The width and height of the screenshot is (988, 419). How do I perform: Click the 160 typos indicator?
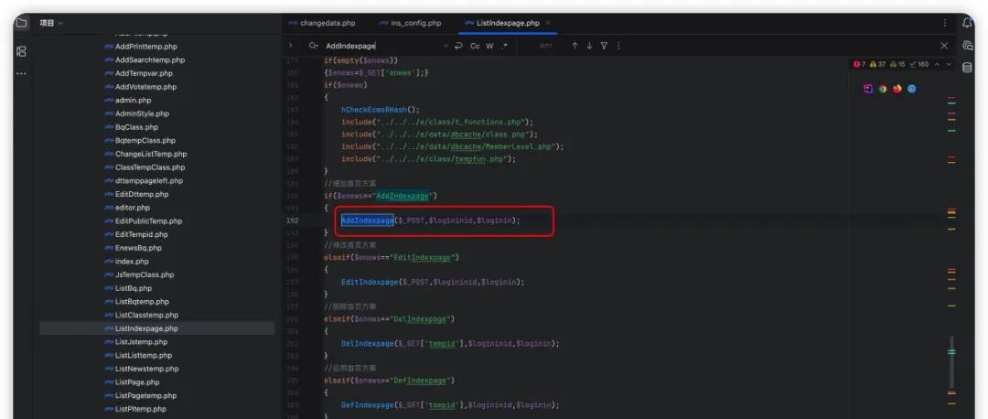pos(918,64)
